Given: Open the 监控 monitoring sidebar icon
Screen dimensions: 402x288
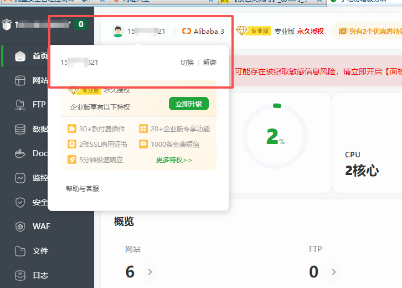Looking at the screenshot, I should coord(20,178).
